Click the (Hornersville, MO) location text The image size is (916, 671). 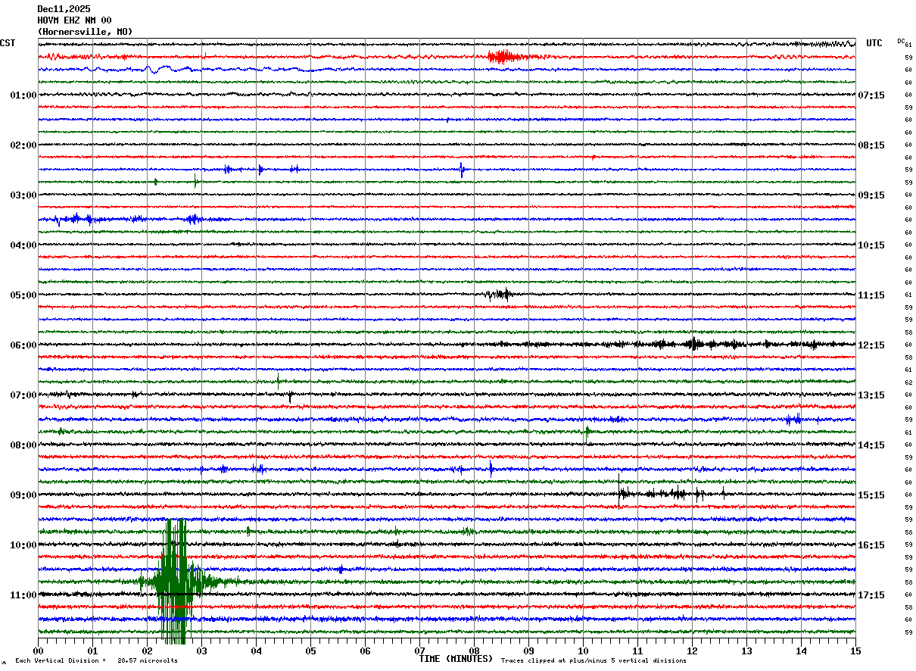[85, 32]
